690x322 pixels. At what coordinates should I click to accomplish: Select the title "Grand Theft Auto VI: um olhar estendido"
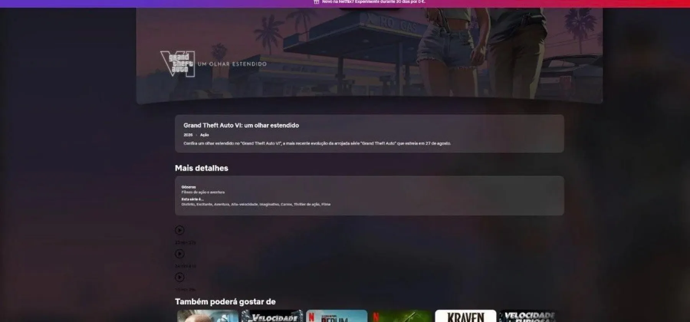coord(241,125)
